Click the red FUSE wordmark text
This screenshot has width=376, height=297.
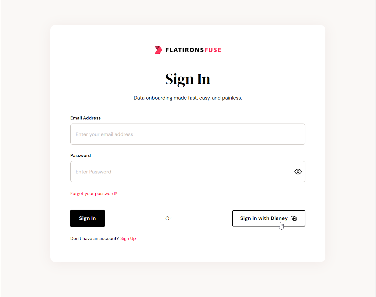pos(213,50)
